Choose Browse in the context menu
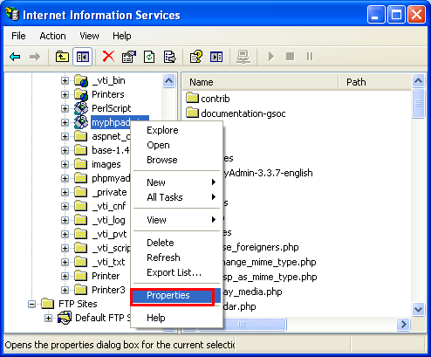This screenshot has width=431, height=357. point(177,160)
